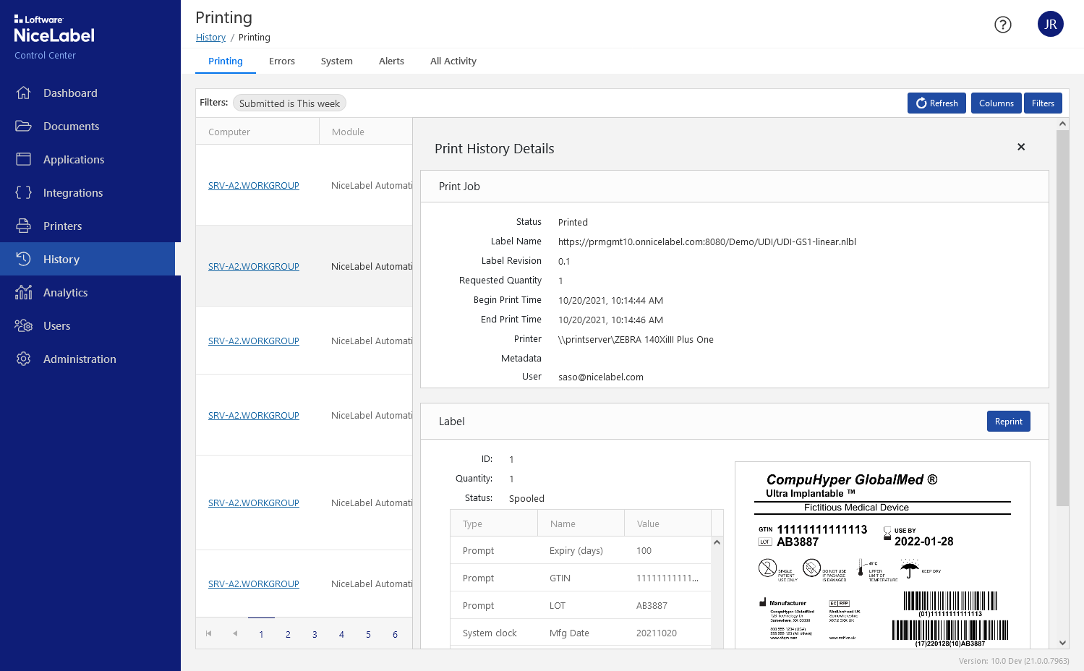Viewport: 1084px width, 671px height.
Task: Go to page 5 in pagination
Action: coord(368,634)
